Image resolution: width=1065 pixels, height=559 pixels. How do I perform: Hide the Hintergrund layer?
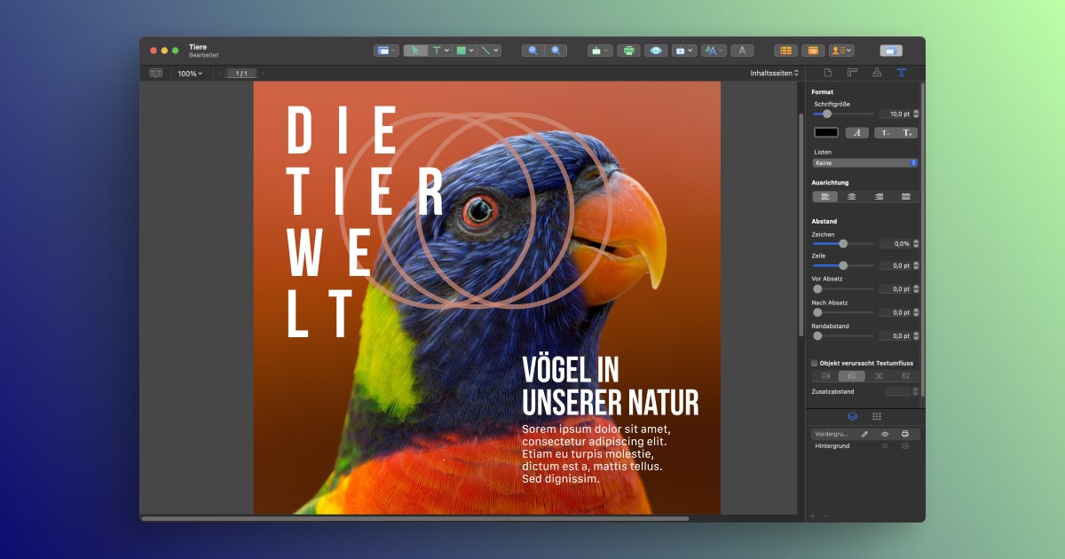[884, 445]
